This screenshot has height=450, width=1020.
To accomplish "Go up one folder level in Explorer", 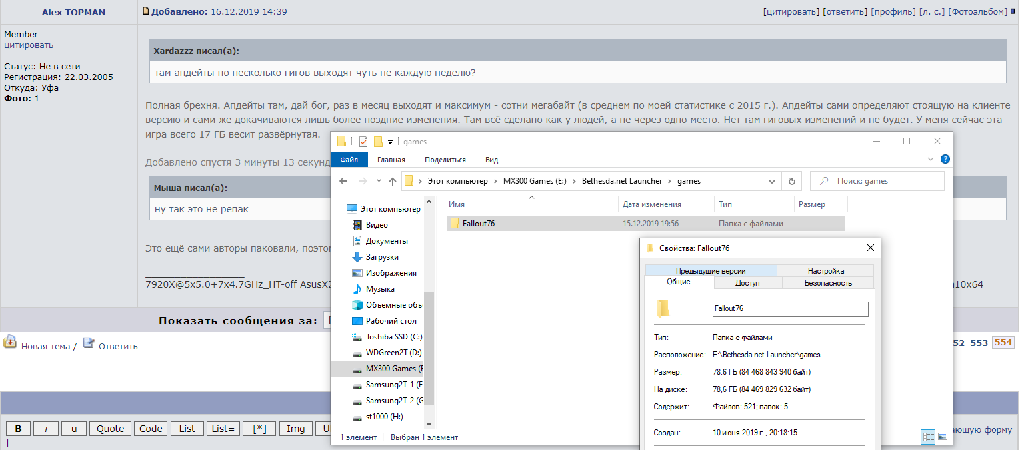I will (391, 181).
